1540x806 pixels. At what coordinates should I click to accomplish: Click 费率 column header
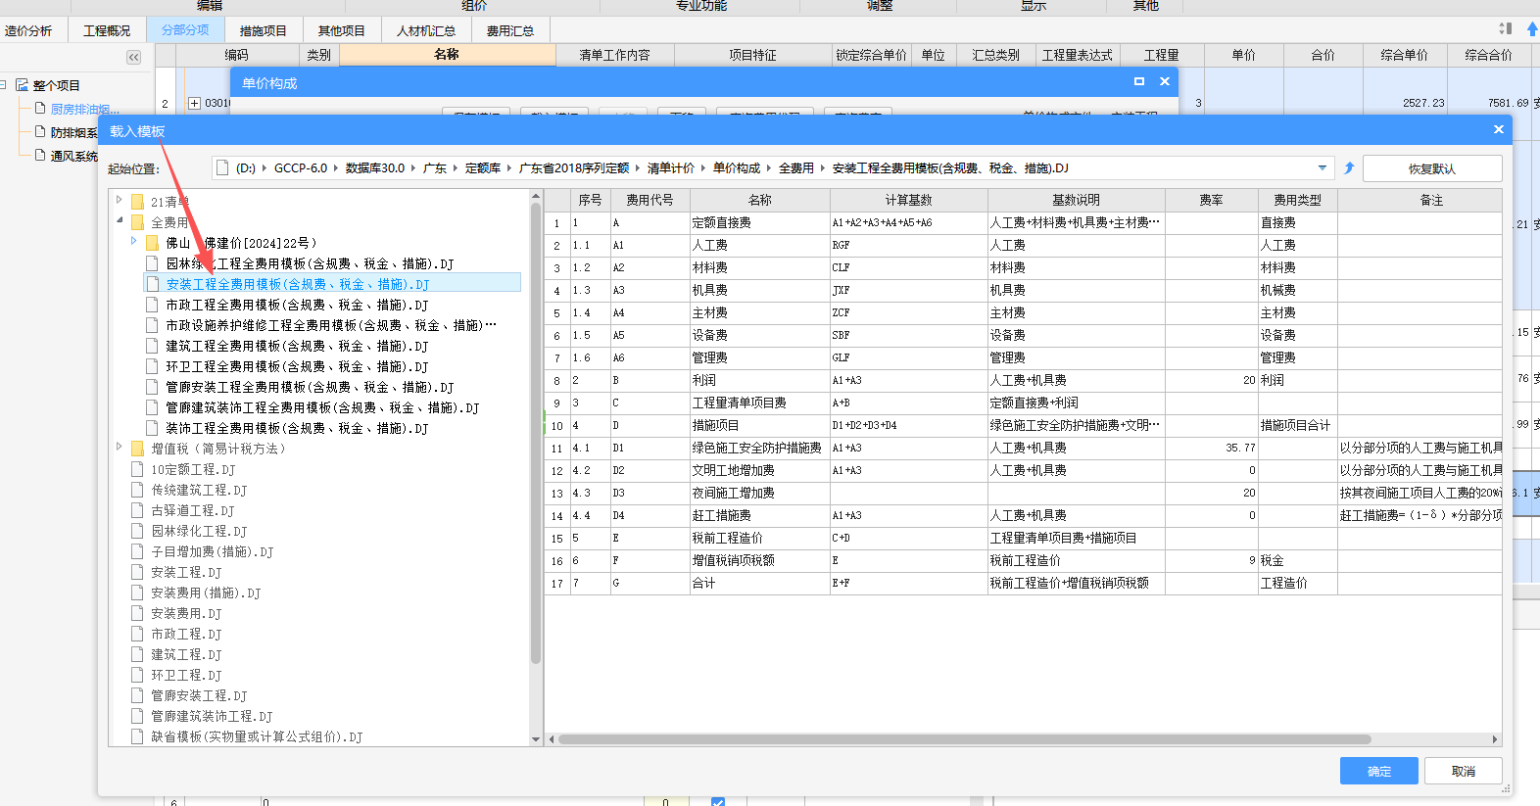tap(1212, 200)
